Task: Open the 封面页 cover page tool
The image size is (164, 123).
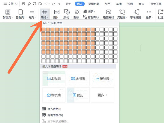Action: (x=8, y=14)
